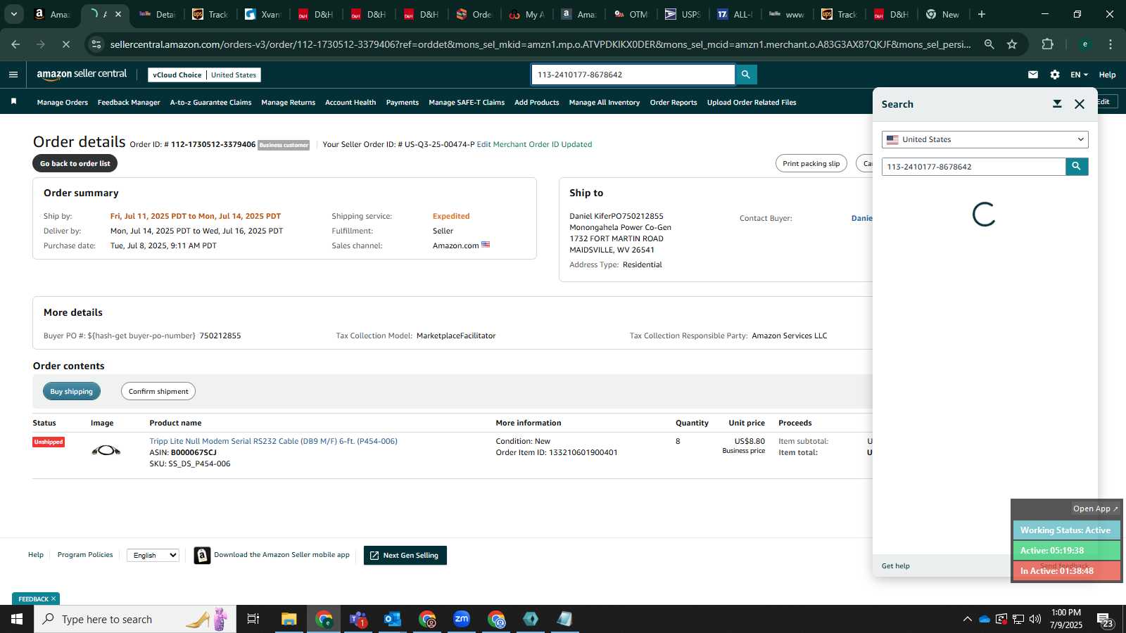Image resolution: width=1126 pixels, height=633 pixels.
Task: Open the Chrome menu three dots
Action: (1111, 44)
